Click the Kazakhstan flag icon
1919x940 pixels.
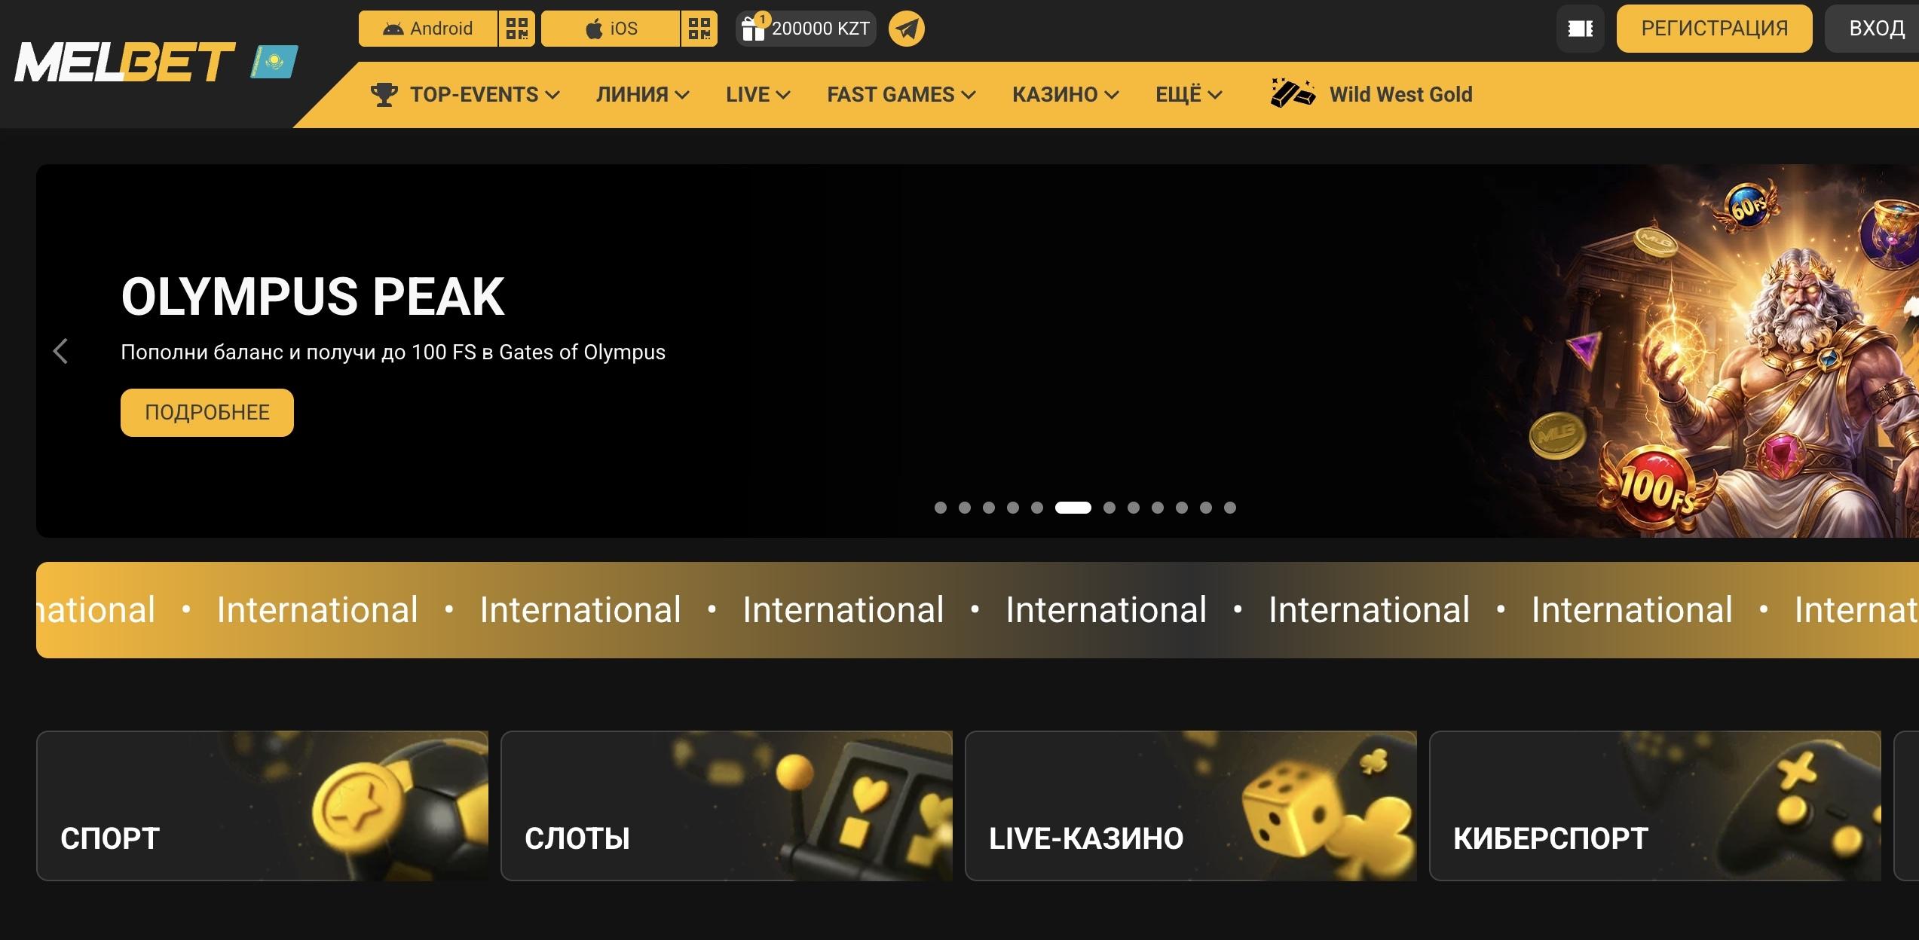click(x=274, y=62)
